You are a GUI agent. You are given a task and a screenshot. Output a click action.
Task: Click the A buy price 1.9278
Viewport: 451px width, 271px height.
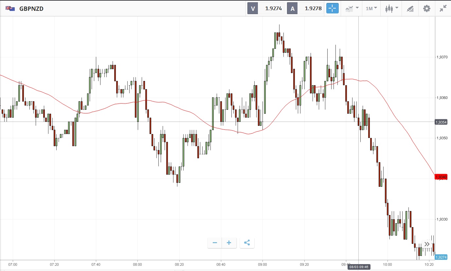point(313,9)
